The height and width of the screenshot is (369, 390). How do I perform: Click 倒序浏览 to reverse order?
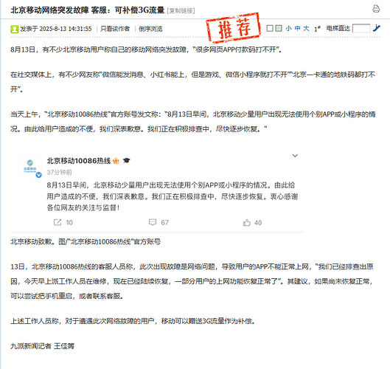[150, 29]
